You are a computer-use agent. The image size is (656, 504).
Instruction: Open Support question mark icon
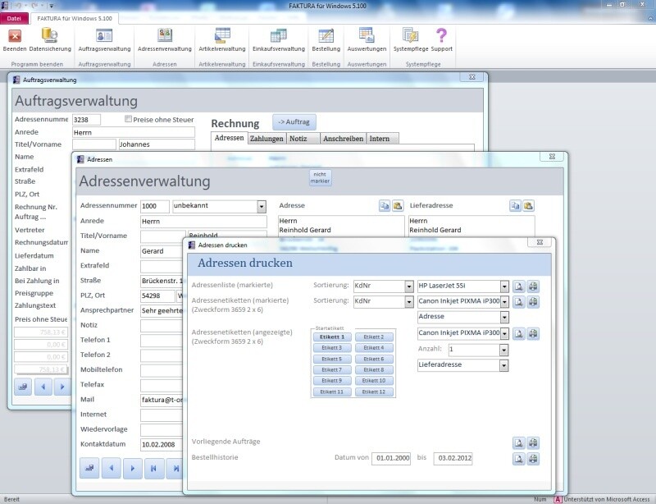pyautogui.click(x=441, y=36)
